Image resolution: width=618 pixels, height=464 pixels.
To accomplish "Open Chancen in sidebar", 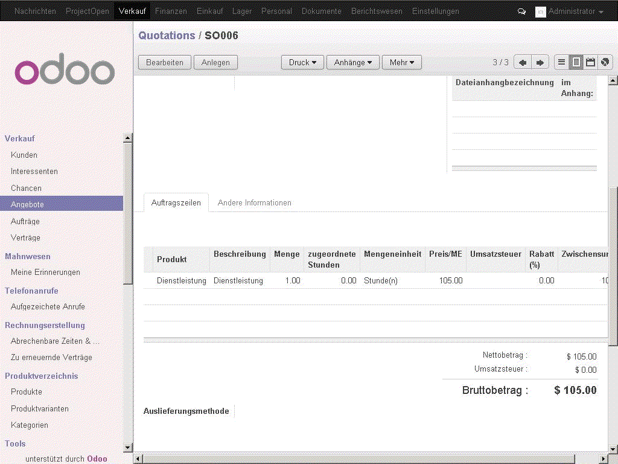I will [x=26, y=188].
